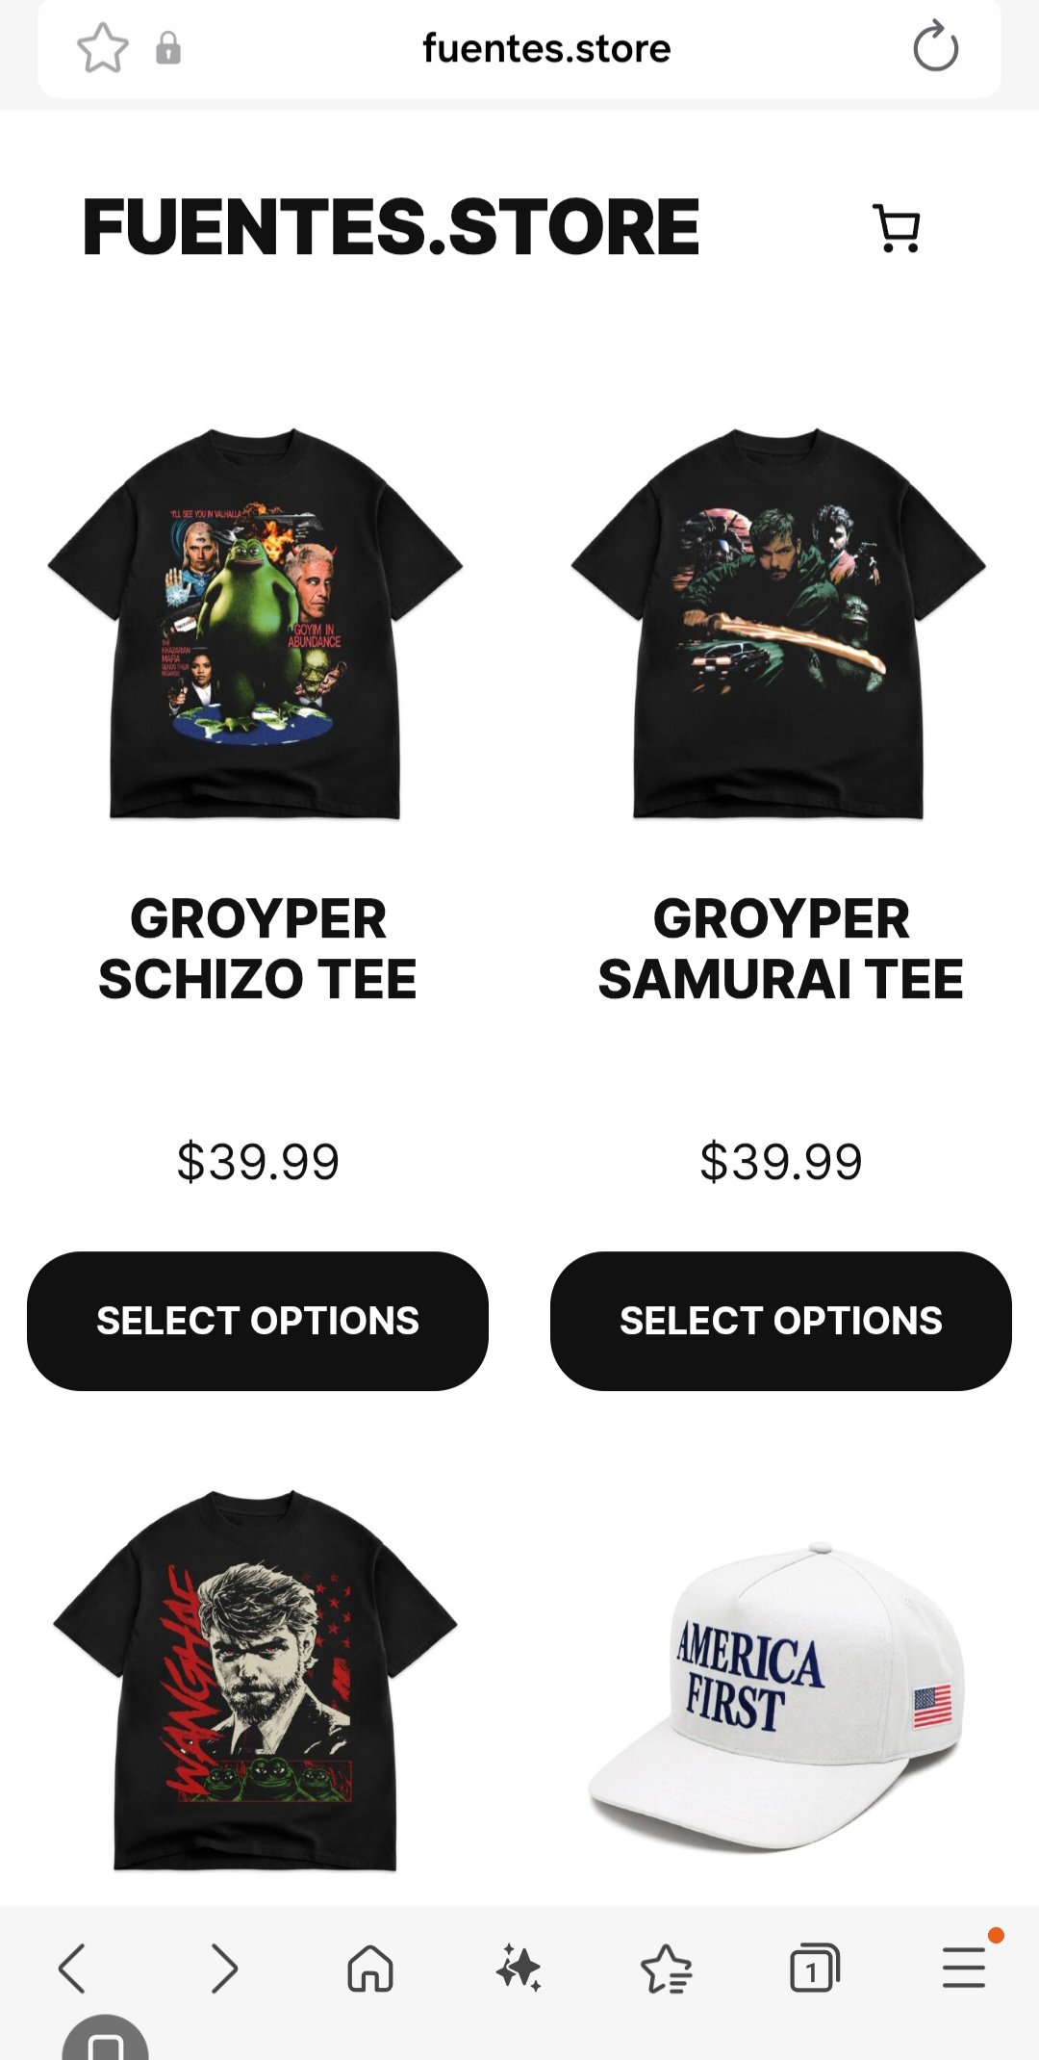Open the FUENTES.STORE header logo link
Image resolution: width=1039 pixels, height=2060 pixels.
coord(391,227)
